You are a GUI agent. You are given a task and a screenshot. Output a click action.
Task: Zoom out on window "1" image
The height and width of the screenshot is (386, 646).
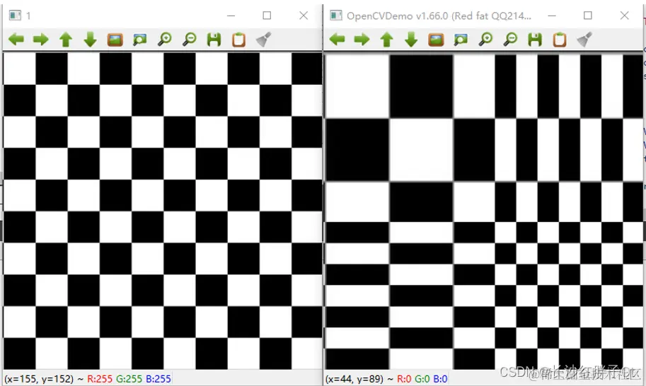(190, 40)
